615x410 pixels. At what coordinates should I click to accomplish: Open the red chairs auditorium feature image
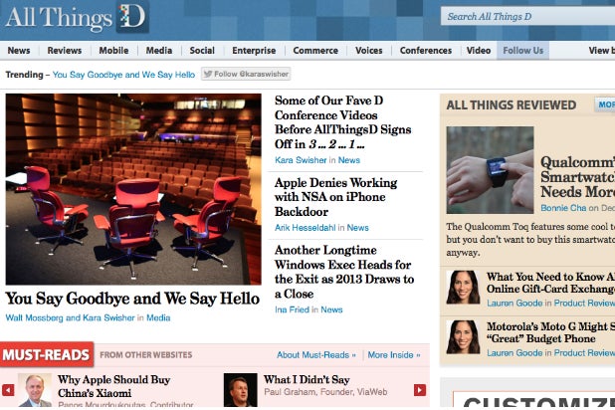(x=133, y=189)
